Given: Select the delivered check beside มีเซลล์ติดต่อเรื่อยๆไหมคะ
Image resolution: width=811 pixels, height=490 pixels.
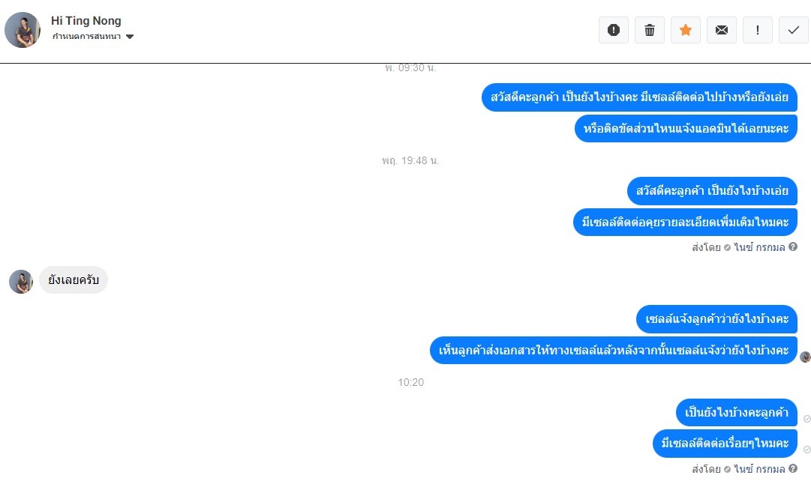Looking at the screenshot, I should click(806, 450).
